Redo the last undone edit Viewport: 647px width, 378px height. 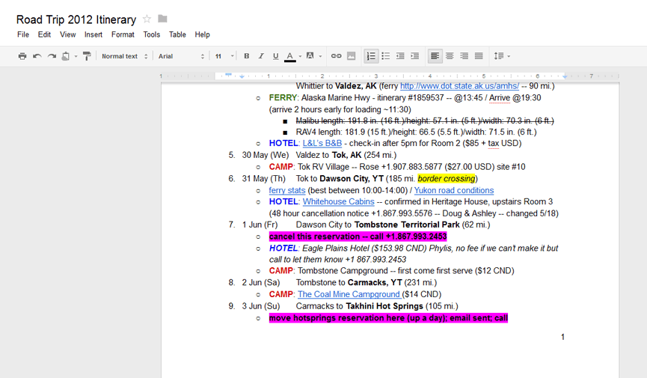52,56
